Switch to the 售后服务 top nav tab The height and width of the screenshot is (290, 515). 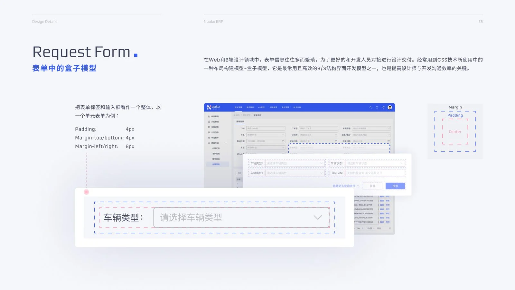coord(250,107)
